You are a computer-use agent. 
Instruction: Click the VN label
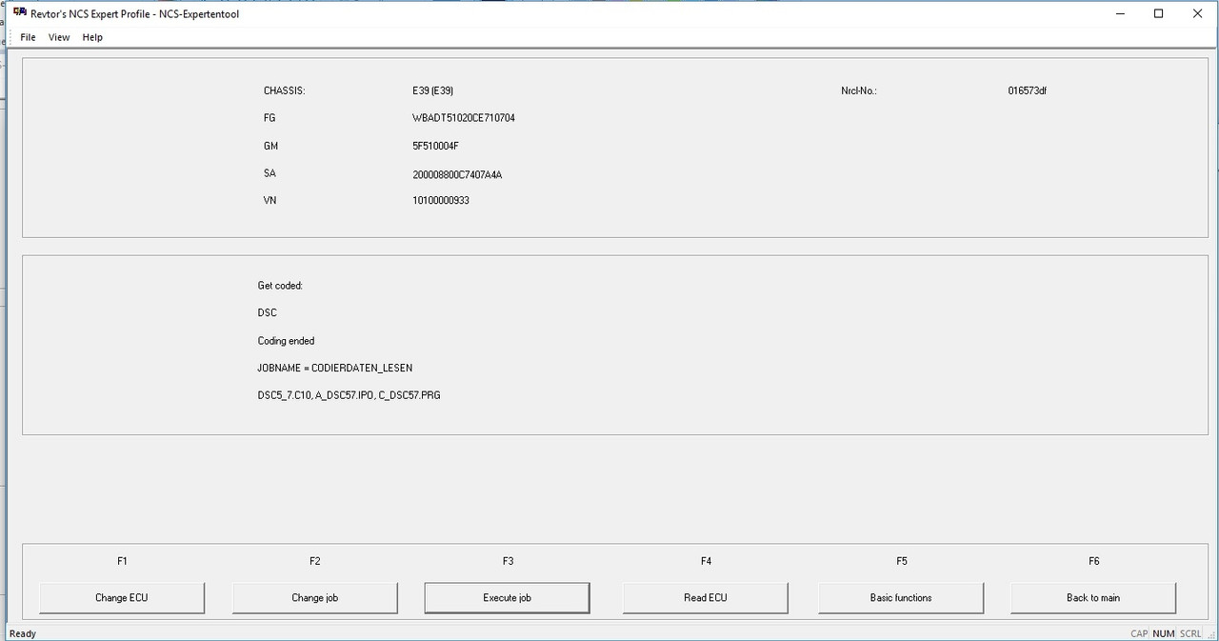pos(270,201)
